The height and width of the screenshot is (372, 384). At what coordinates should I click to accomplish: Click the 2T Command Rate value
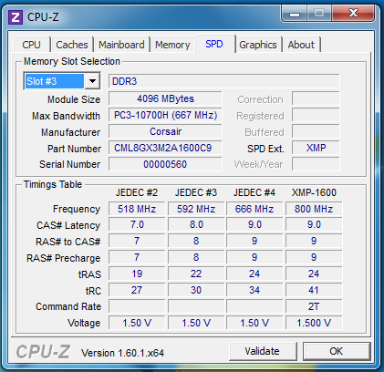(x=314, y=306)
